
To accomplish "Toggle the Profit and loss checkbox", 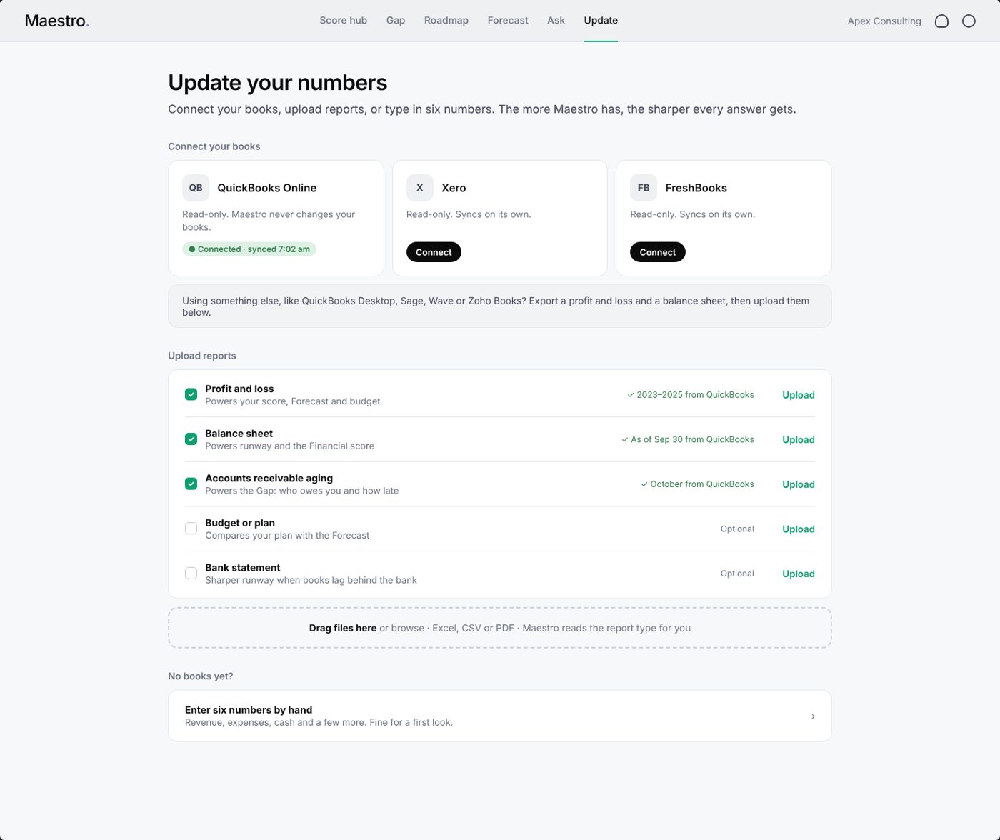I will point(191,394).
